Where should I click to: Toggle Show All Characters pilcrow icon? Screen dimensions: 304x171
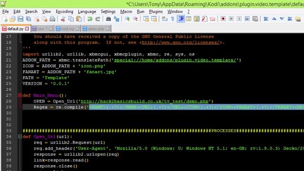[x=172, y=19]
